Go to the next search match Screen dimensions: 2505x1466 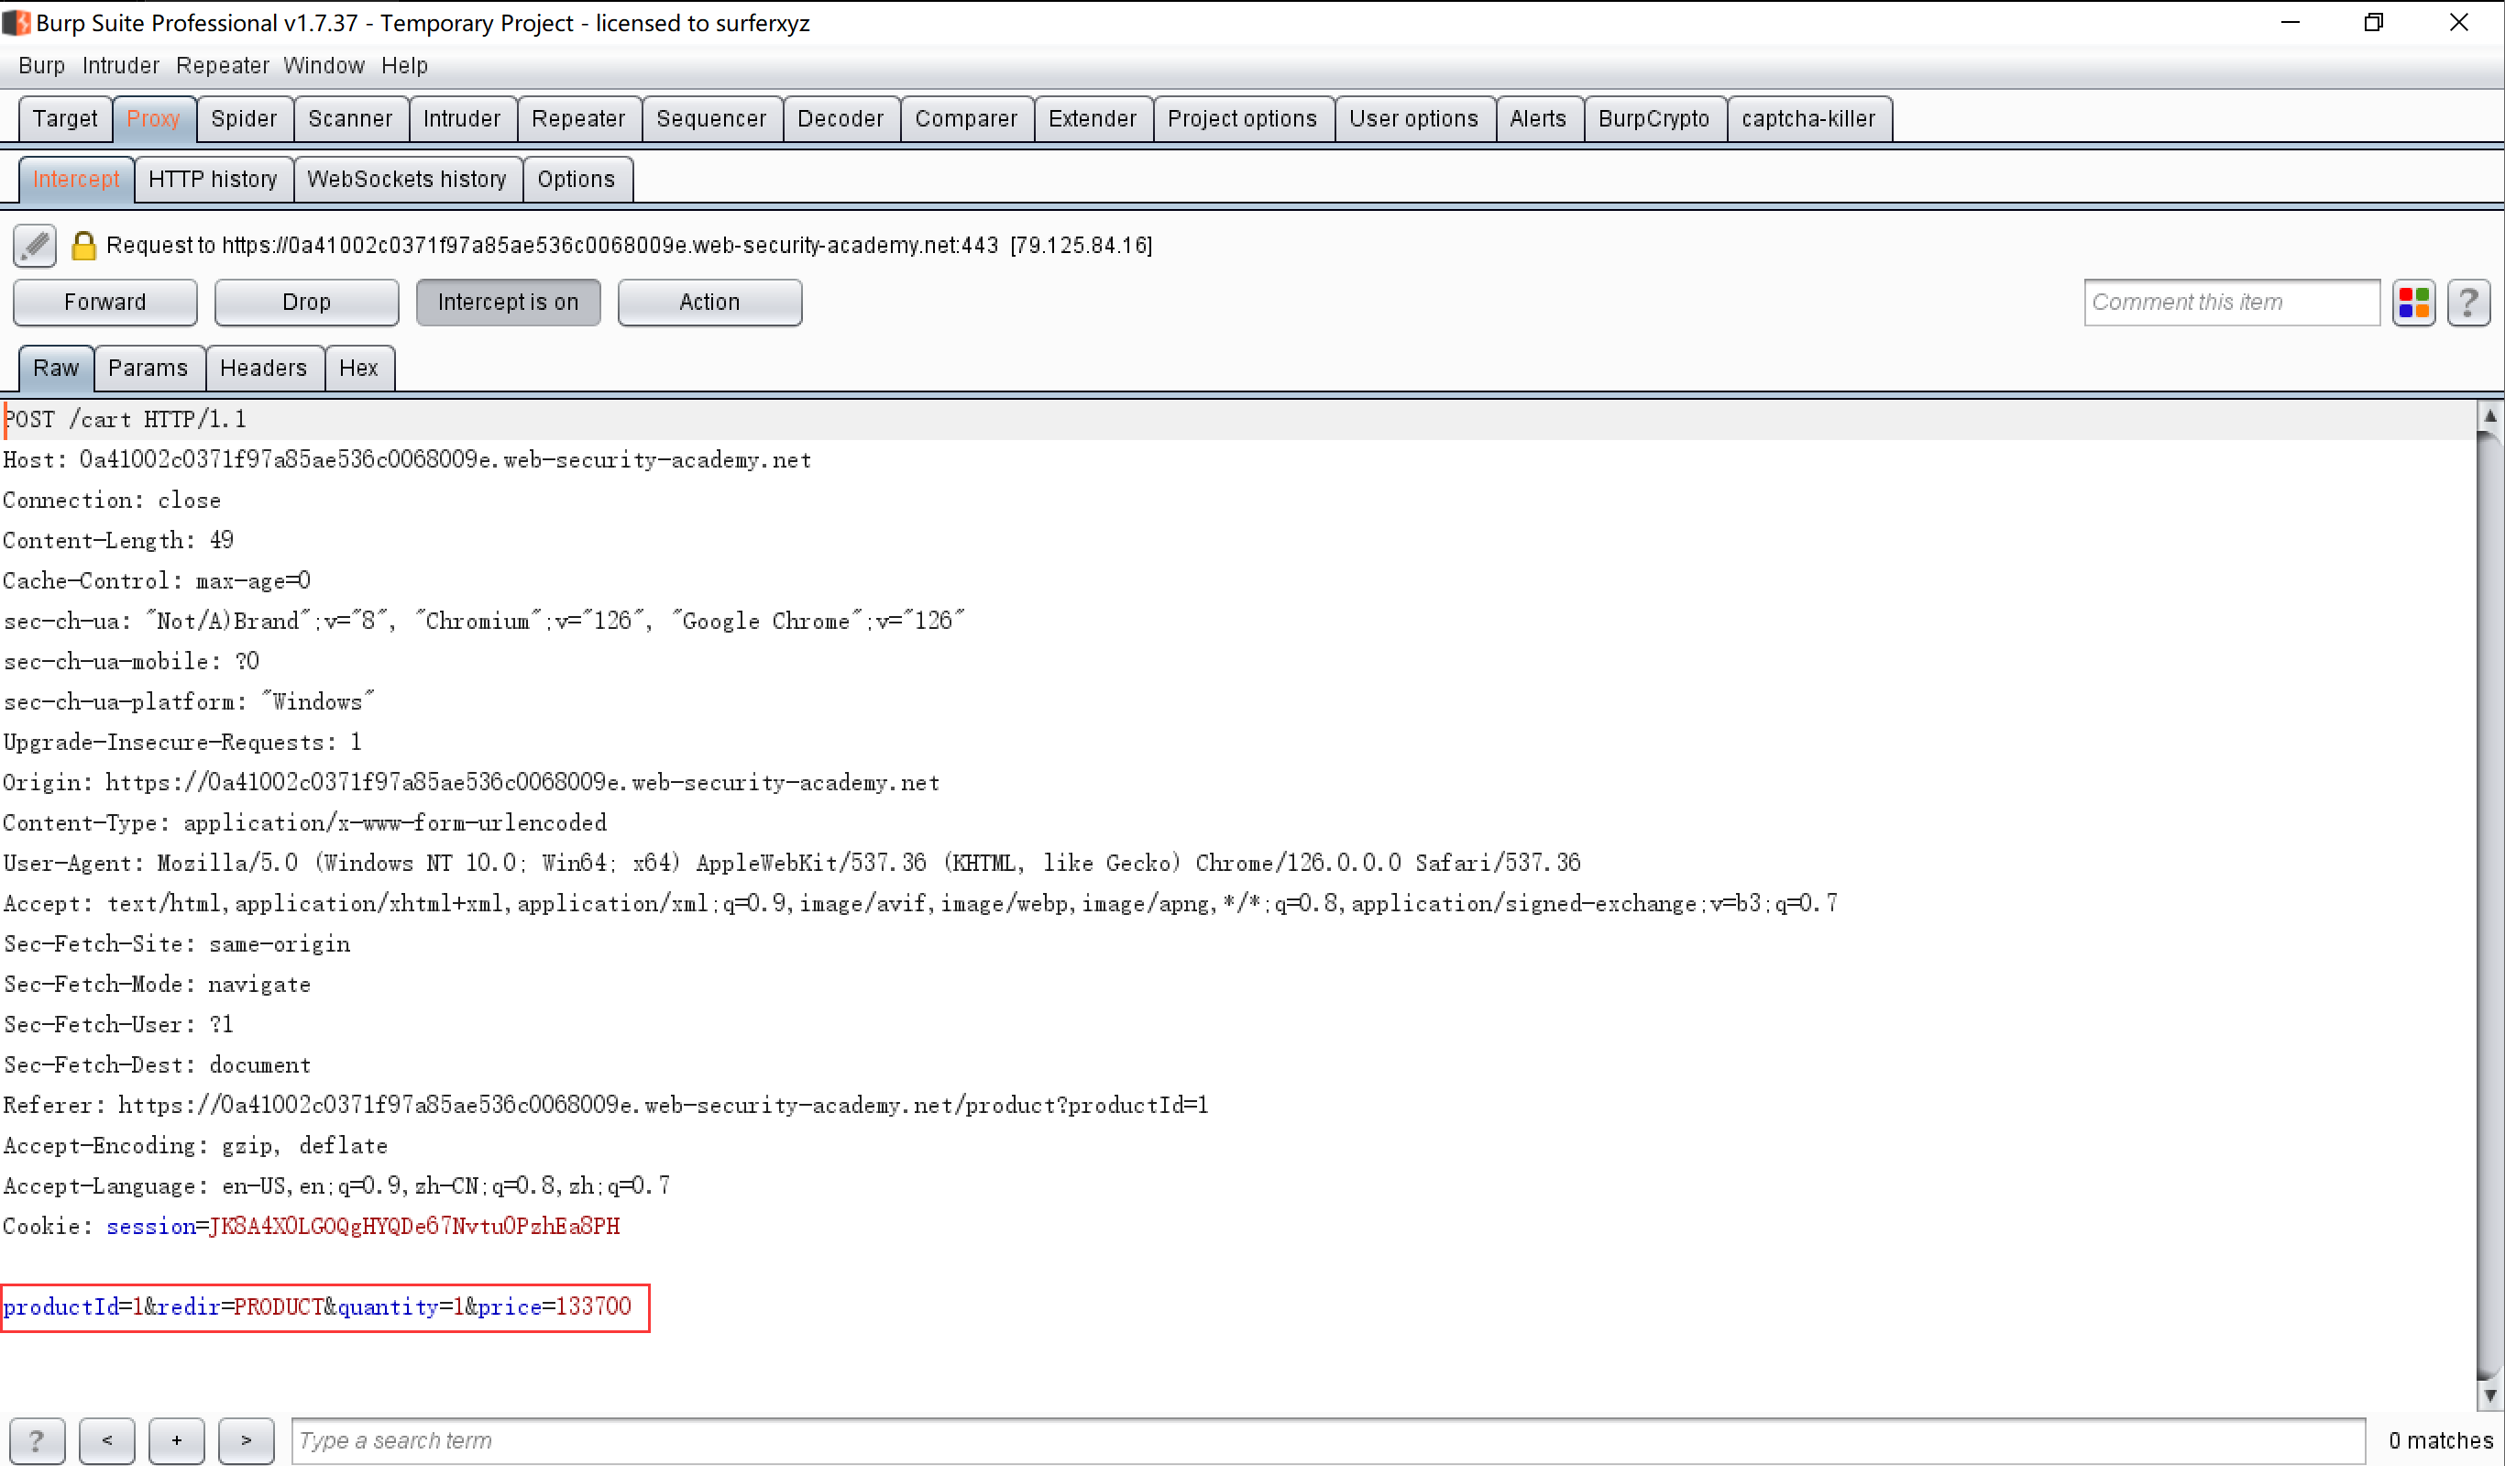pos(246,1440)
